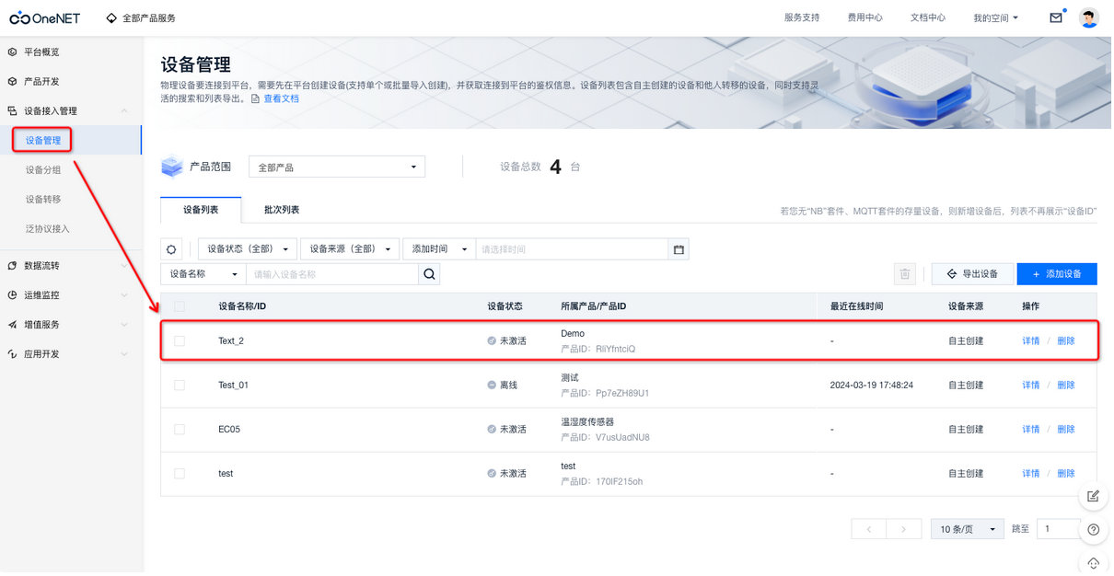This screenshot has width=1114, height=576.
Task: Click the search magnifier icon
Action: pos(429,274)
